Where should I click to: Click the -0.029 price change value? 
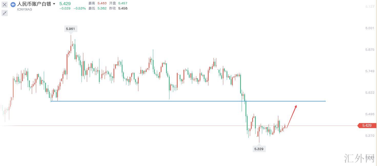click(65, 8)
